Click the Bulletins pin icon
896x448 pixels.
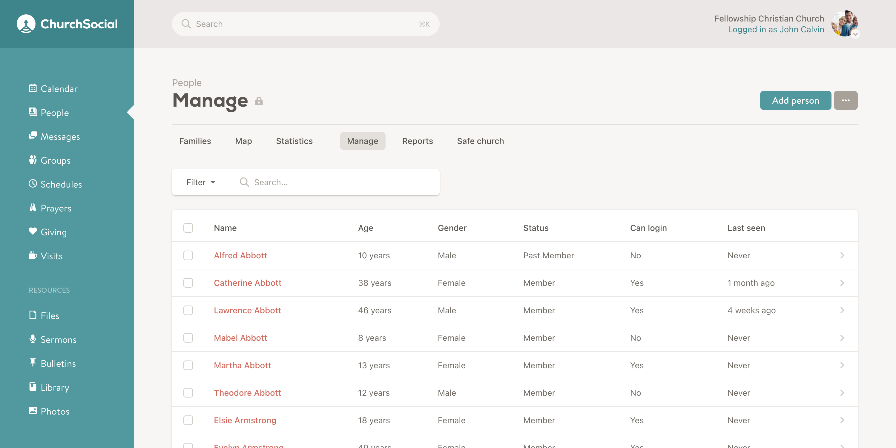pos(33,363)
